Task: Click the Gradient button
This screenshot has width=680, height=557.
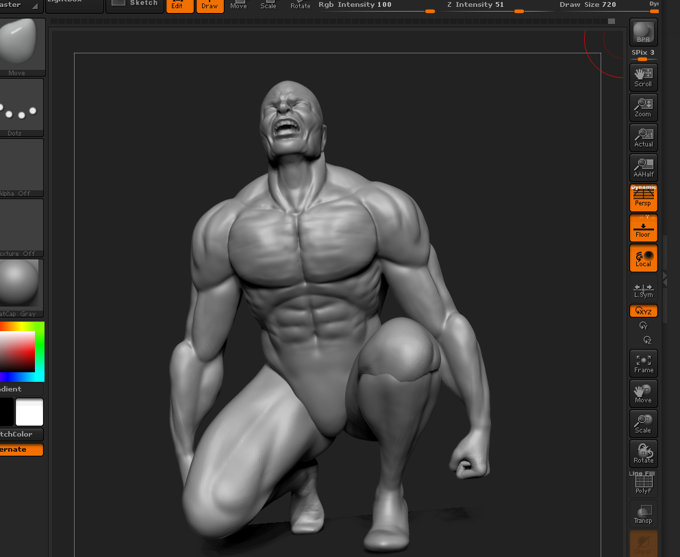Action: point(21,389)
